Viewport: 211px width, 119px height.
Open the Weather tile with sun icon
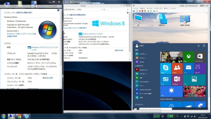[171, 91]
